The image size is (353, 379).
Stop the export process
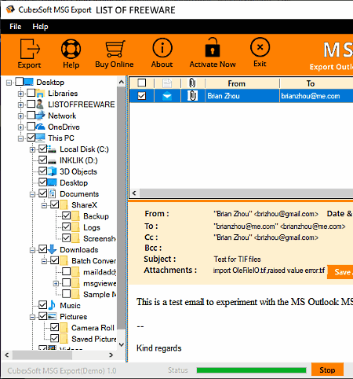pos(327,370)
